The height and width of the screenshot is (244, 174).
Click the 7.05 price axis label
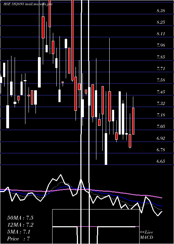[161, 126]
